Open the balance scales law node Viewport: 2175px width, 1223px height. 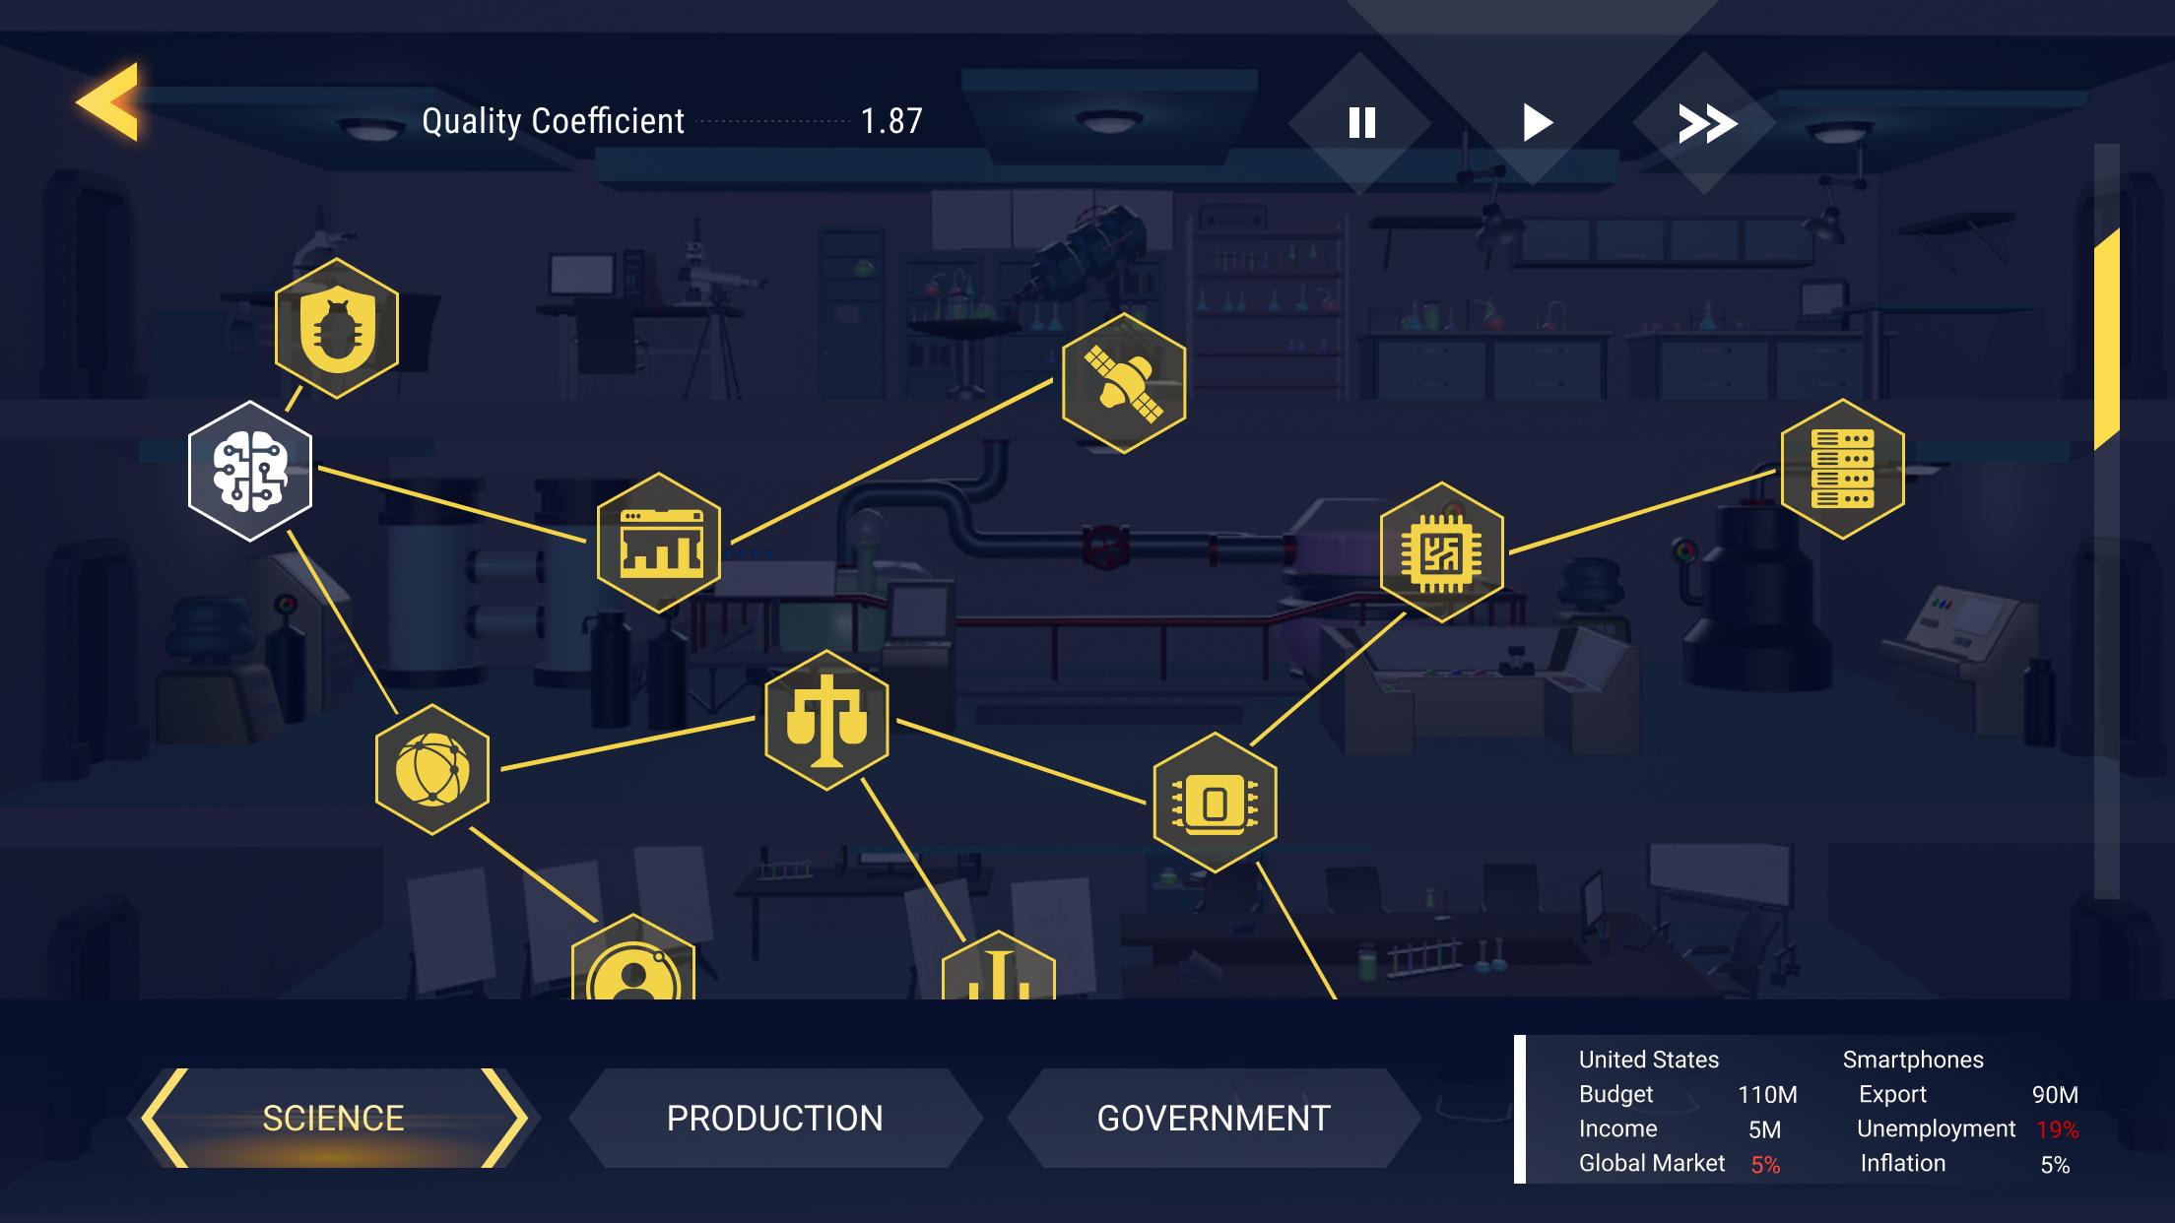point(826,720)
